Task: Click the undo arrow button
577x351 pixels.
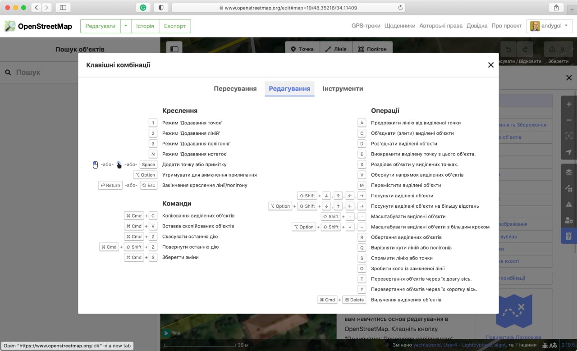Action: [x=509, y=50]
